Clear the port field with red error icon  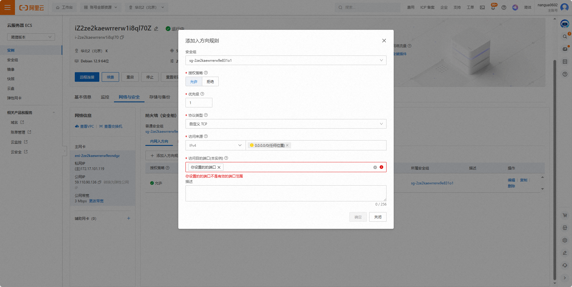pyautogui.click(x=381, y=167)
